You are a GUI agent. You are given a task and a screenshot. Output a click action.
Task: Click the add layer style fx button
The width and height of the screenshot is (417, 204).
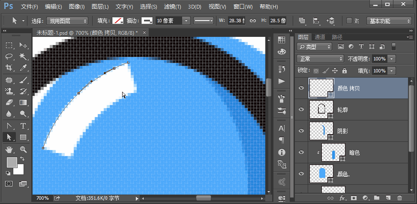(342, 198)
